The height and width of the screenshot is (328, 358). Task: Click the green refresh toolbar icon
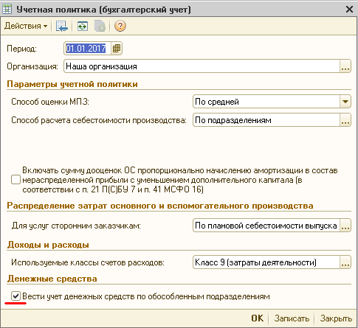83,26
